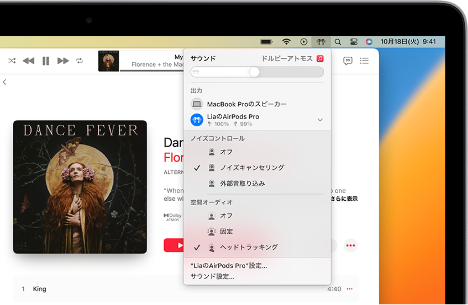This screenshot has height=305, width=468.
Task: Open Control Center from the menu bar
Action: [x=353, y=41]
